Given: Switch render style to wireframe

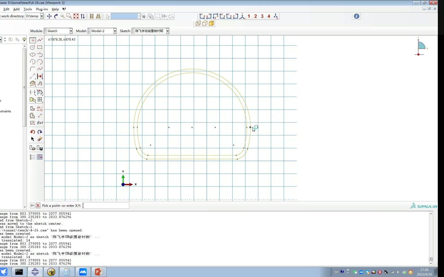Looking at the screenshot, I should tap(198, 23).
